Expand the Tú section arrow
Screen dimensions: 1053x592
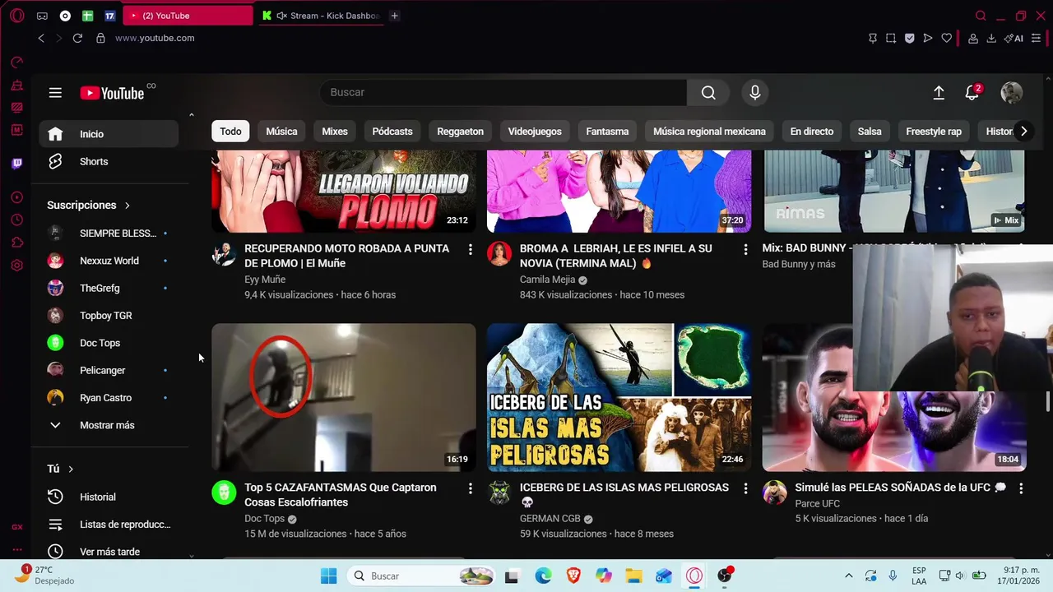point(71,469)
